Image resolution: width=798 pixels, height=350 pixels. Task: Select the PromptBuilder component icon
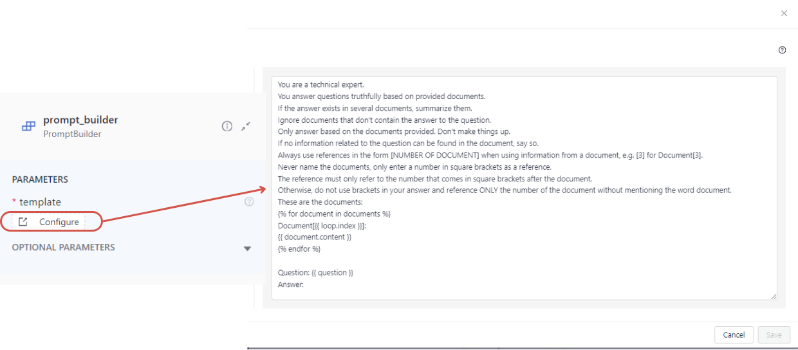click(28, 127)
